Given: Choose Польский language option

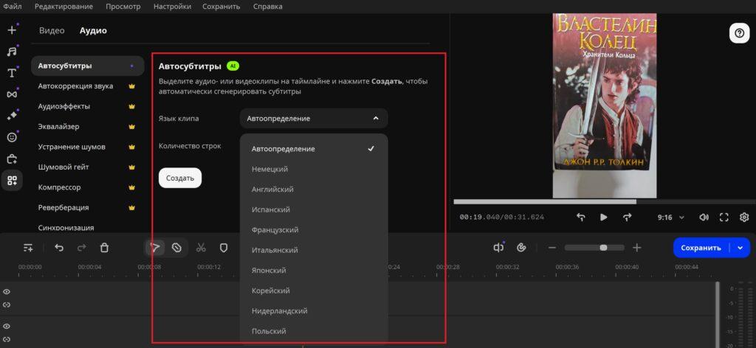Looking at the screenshot, I should point(313,330).
